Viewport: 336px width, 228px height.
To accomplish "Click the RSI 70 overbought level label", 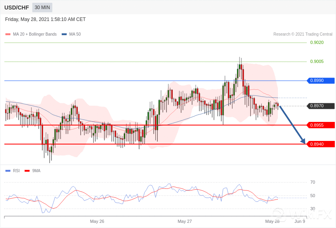I will (x=313, y=182).
